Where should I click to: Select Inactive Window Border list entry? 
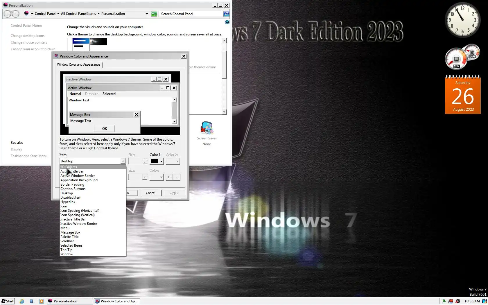click(x=93, y=224)
